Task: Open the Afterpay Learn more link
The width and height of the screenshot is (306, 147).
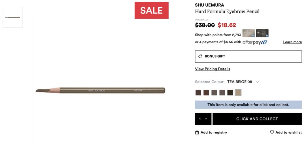Action: click(292, 42)
